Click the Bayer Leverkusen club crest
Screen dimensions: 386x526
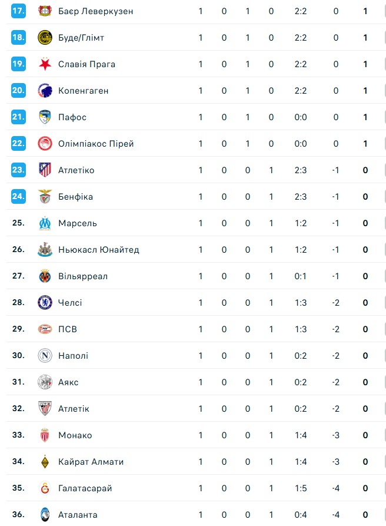(x=45, y=11)
